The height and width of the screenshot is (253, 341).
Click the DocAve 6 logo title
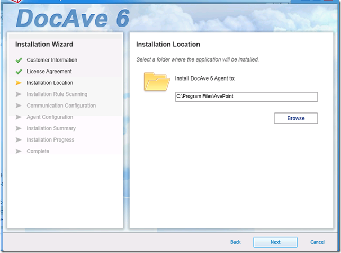tap(73, 19)
